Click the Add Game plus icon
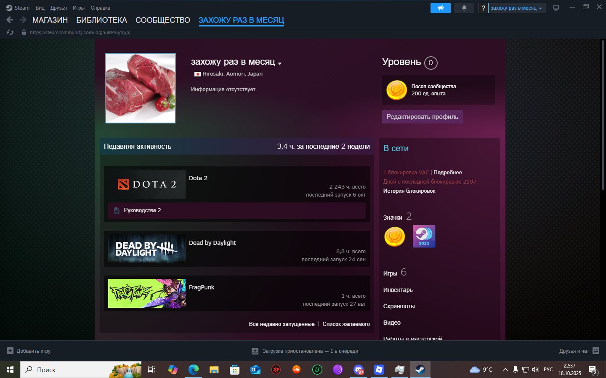Viewport: 606px width, 378px height. pos(10,351)
